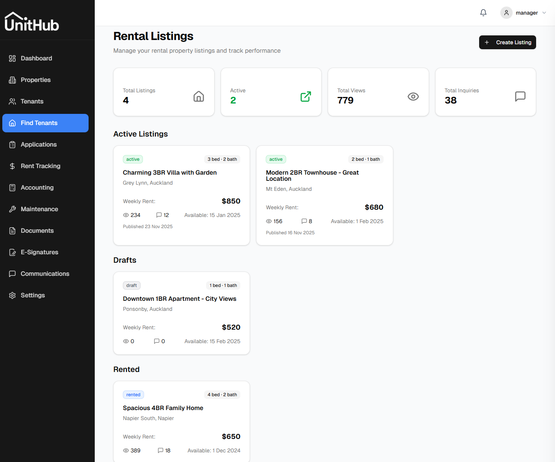Click the Communications chat bubble icon
This screenshot has height=462, width=555.
[x=13, y=274]
